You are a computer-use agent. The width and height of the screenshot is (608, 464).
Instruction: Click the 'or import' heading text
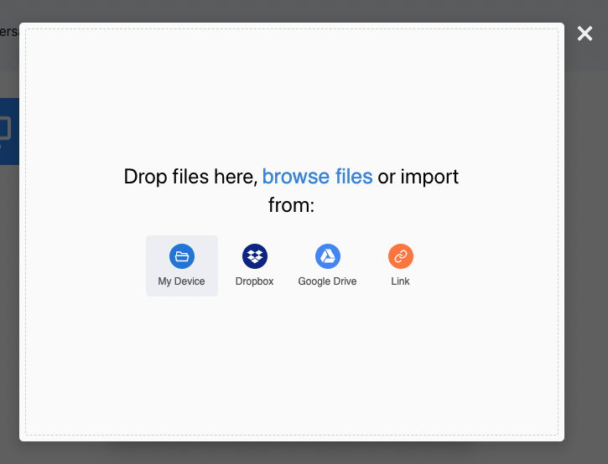[418, 177]
